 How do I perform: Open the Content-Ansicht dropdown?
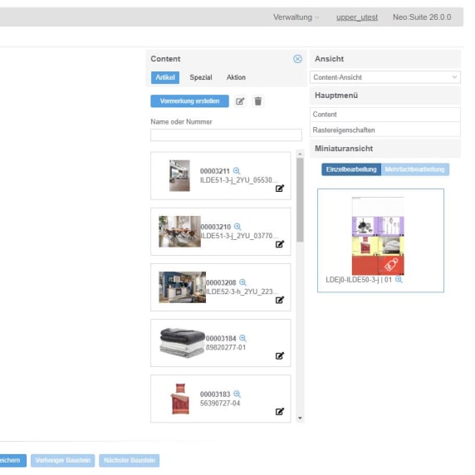pyautogui.click(x=385, y=77)
